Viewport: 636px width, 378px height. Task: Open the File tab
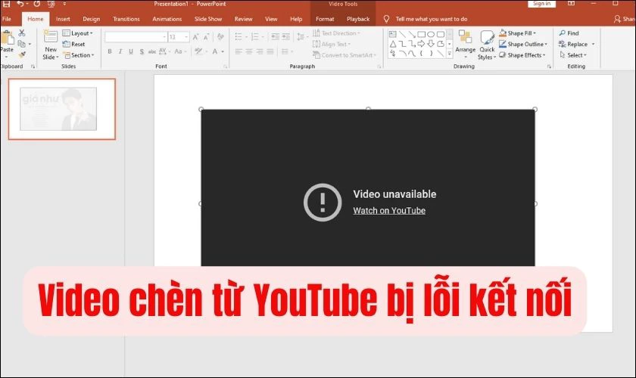7,19
